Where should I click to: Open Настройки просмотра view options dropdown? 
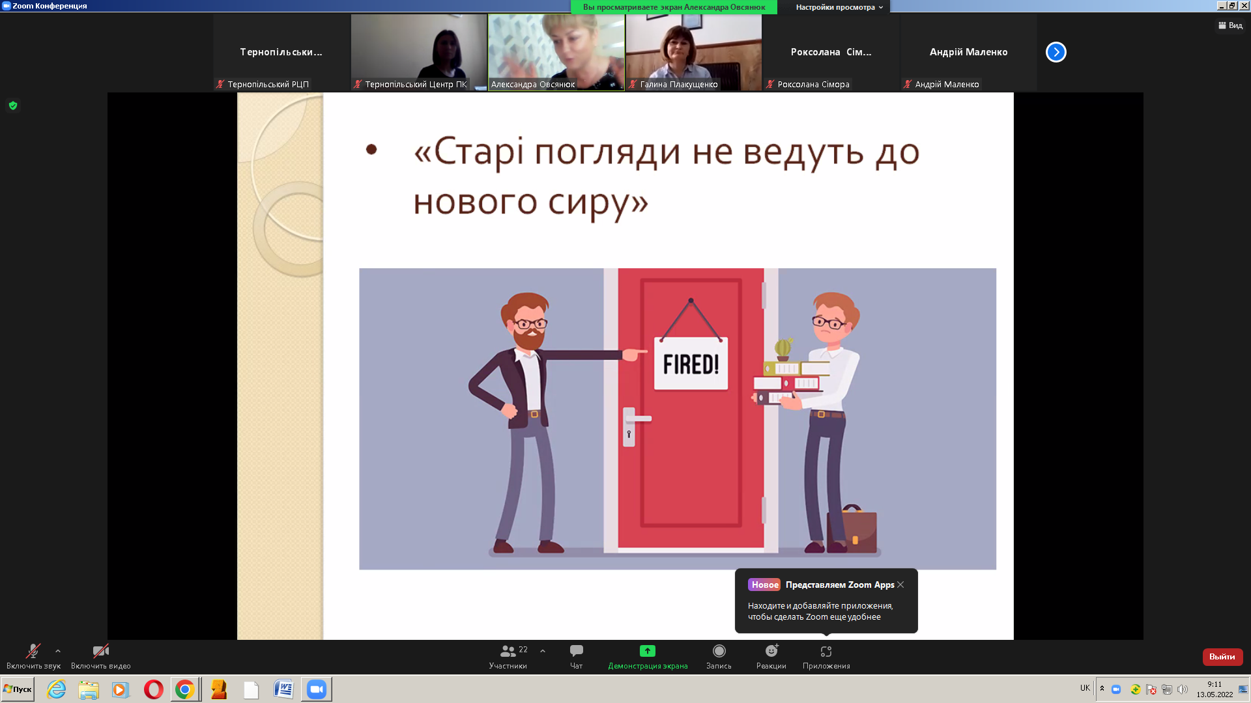(839, 7)
